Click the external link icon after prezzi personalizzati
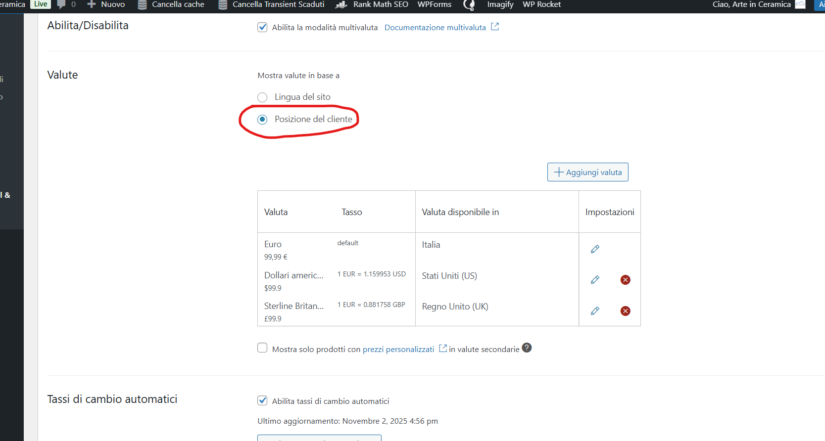 pos(443,349)
